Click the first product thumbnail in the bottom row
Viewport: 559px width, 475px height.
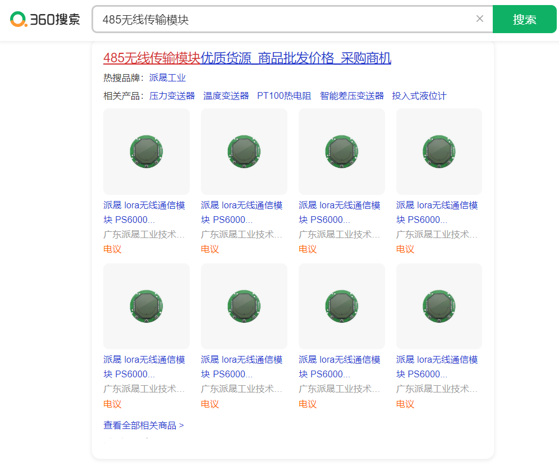click(x=146, y=306)
